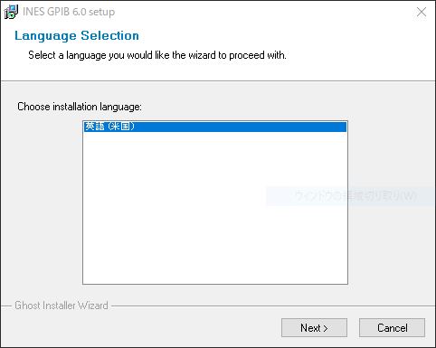This screenshot has height=348, width=436.
Task: Click the Ghost Installer Wizard label
Action: click(x=62, y=306)
